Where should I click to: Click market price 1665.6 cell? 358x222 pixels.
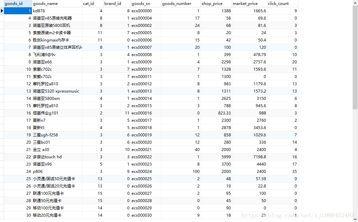[249, 11]
